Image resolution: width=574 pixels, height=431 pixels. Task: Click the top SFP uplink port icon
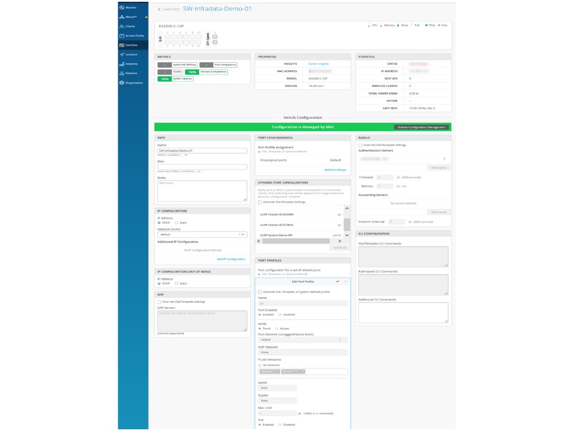tap(215, 37)
